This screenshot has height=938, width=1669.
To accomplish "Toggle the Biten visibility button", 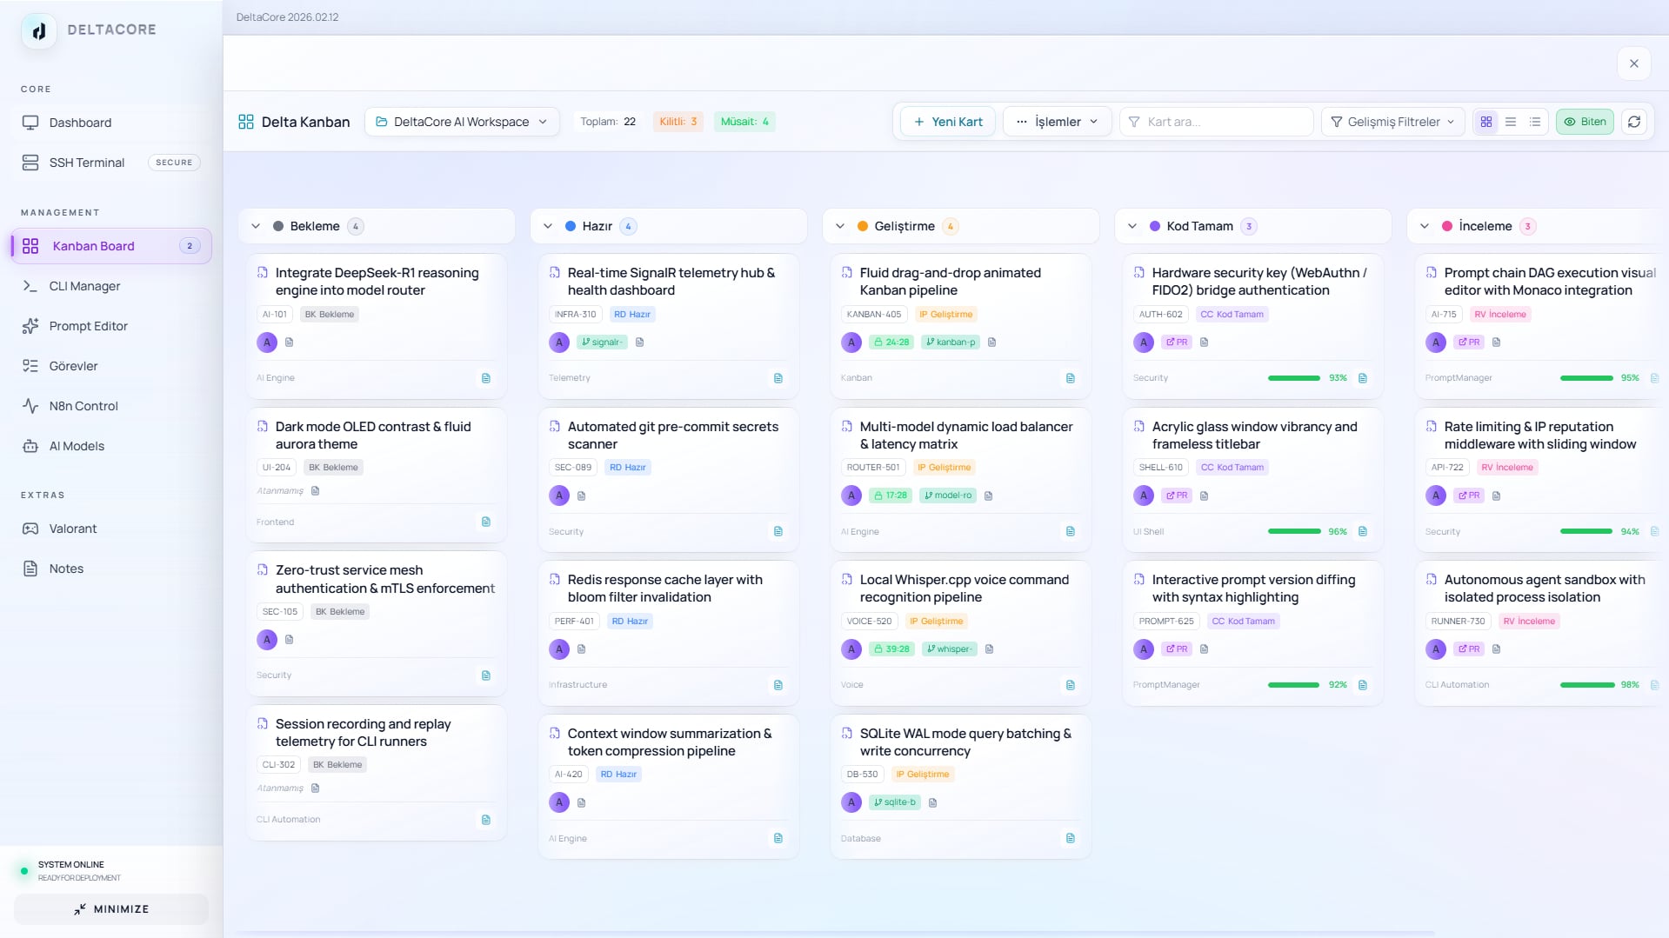I will tap(1585, 122).
